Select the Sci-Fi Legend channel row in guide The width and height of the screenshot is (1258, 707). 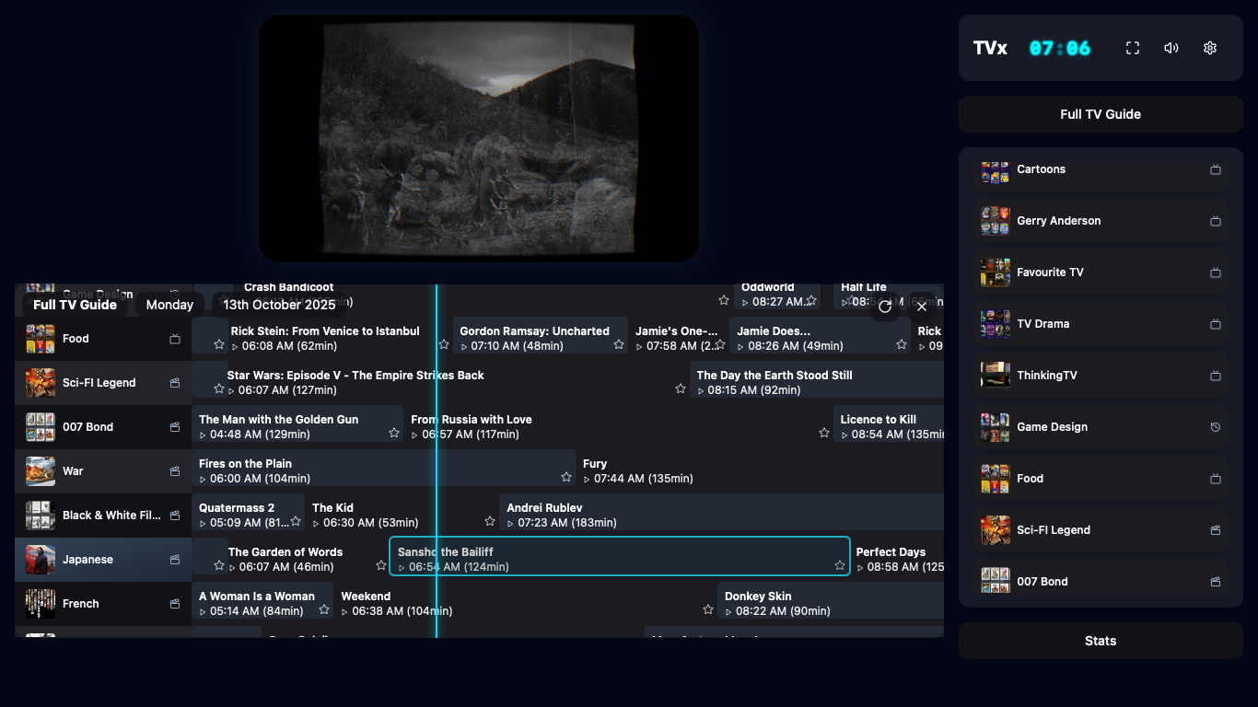(x=103, y=383)
